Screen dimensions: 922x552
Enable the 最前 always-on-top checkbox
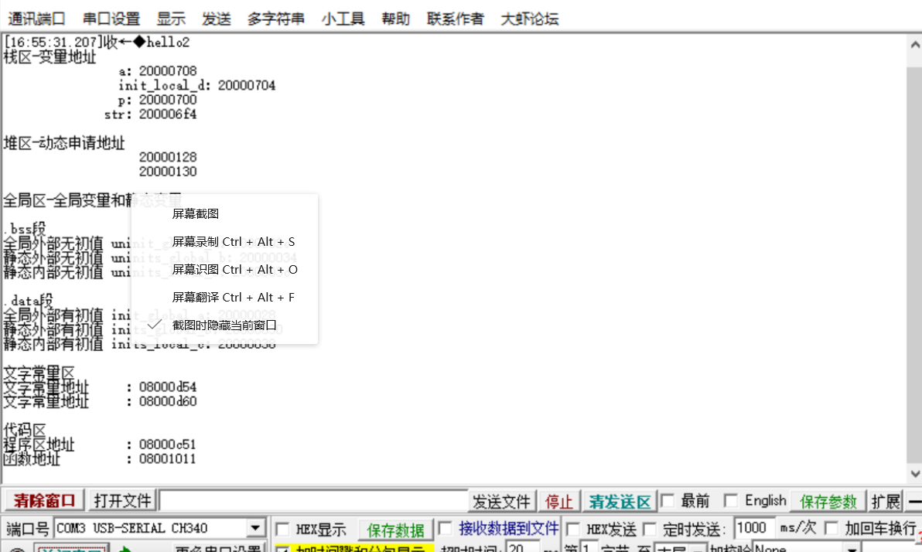[668, 501]
